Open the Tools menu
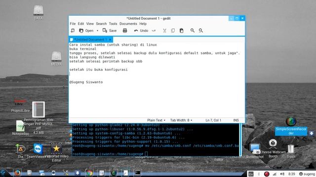316x177 pixels. click(x=113, y=24)
